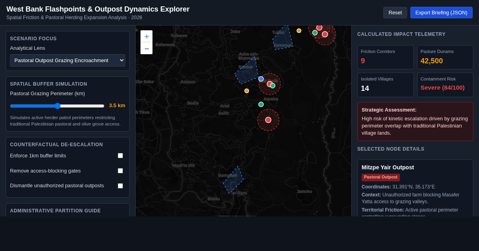Adjust the Pastoral Grazing Perimeter slider
This screenshot has width=479, height=251.
click(x=57, y=106)
